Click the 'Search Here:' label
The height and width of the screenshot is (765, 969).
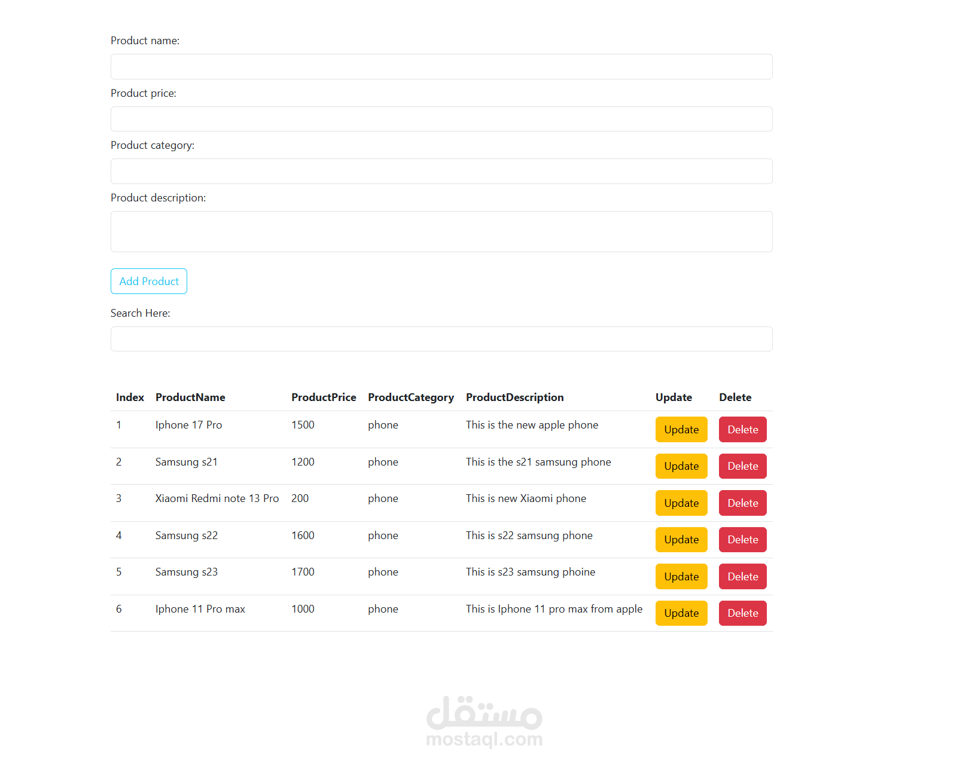pyautogui.click(x=140, y=313)
